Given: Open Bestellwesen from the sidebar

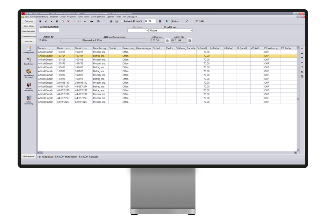Looking at the screenshot, I should [x=29, y=61].
